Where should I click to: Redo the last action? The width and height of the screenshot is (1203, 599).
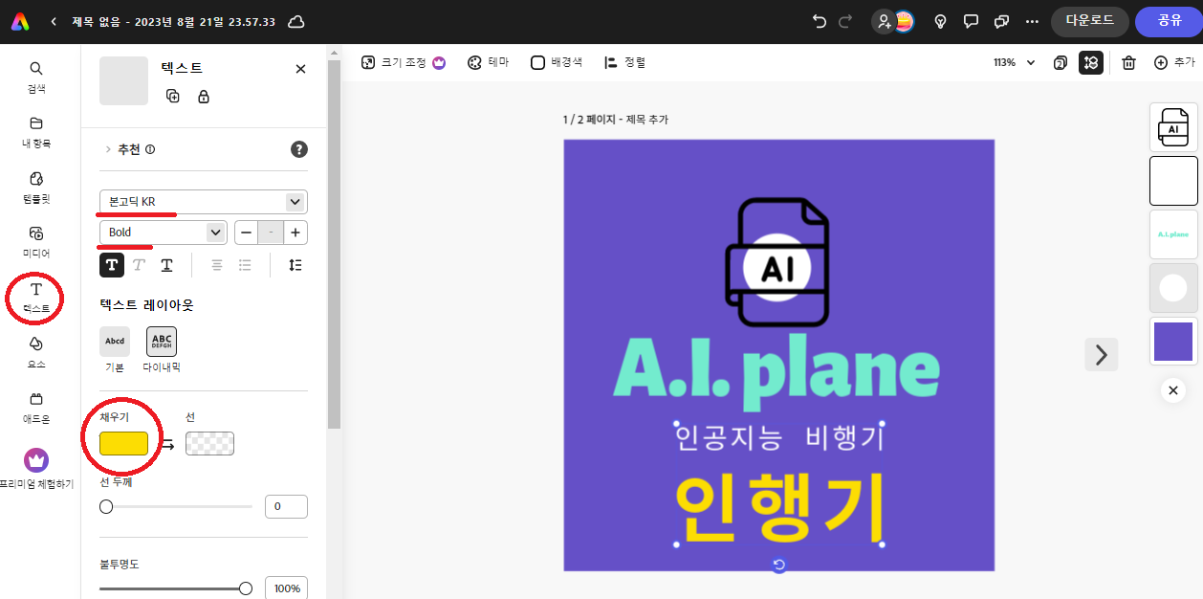pyautogui.click(x=844, y=21)
